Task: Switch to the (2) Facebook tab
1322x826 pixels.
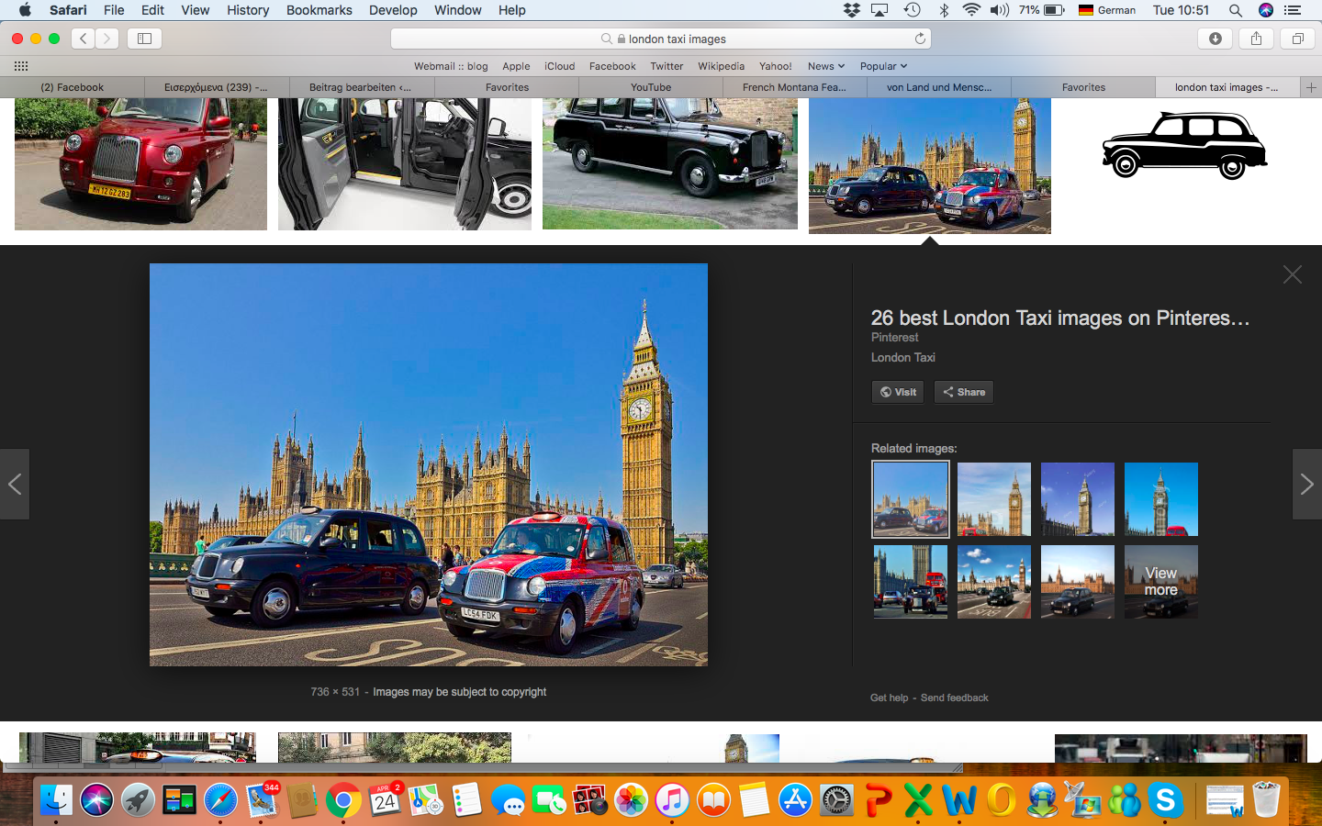Action: point(73,87)
